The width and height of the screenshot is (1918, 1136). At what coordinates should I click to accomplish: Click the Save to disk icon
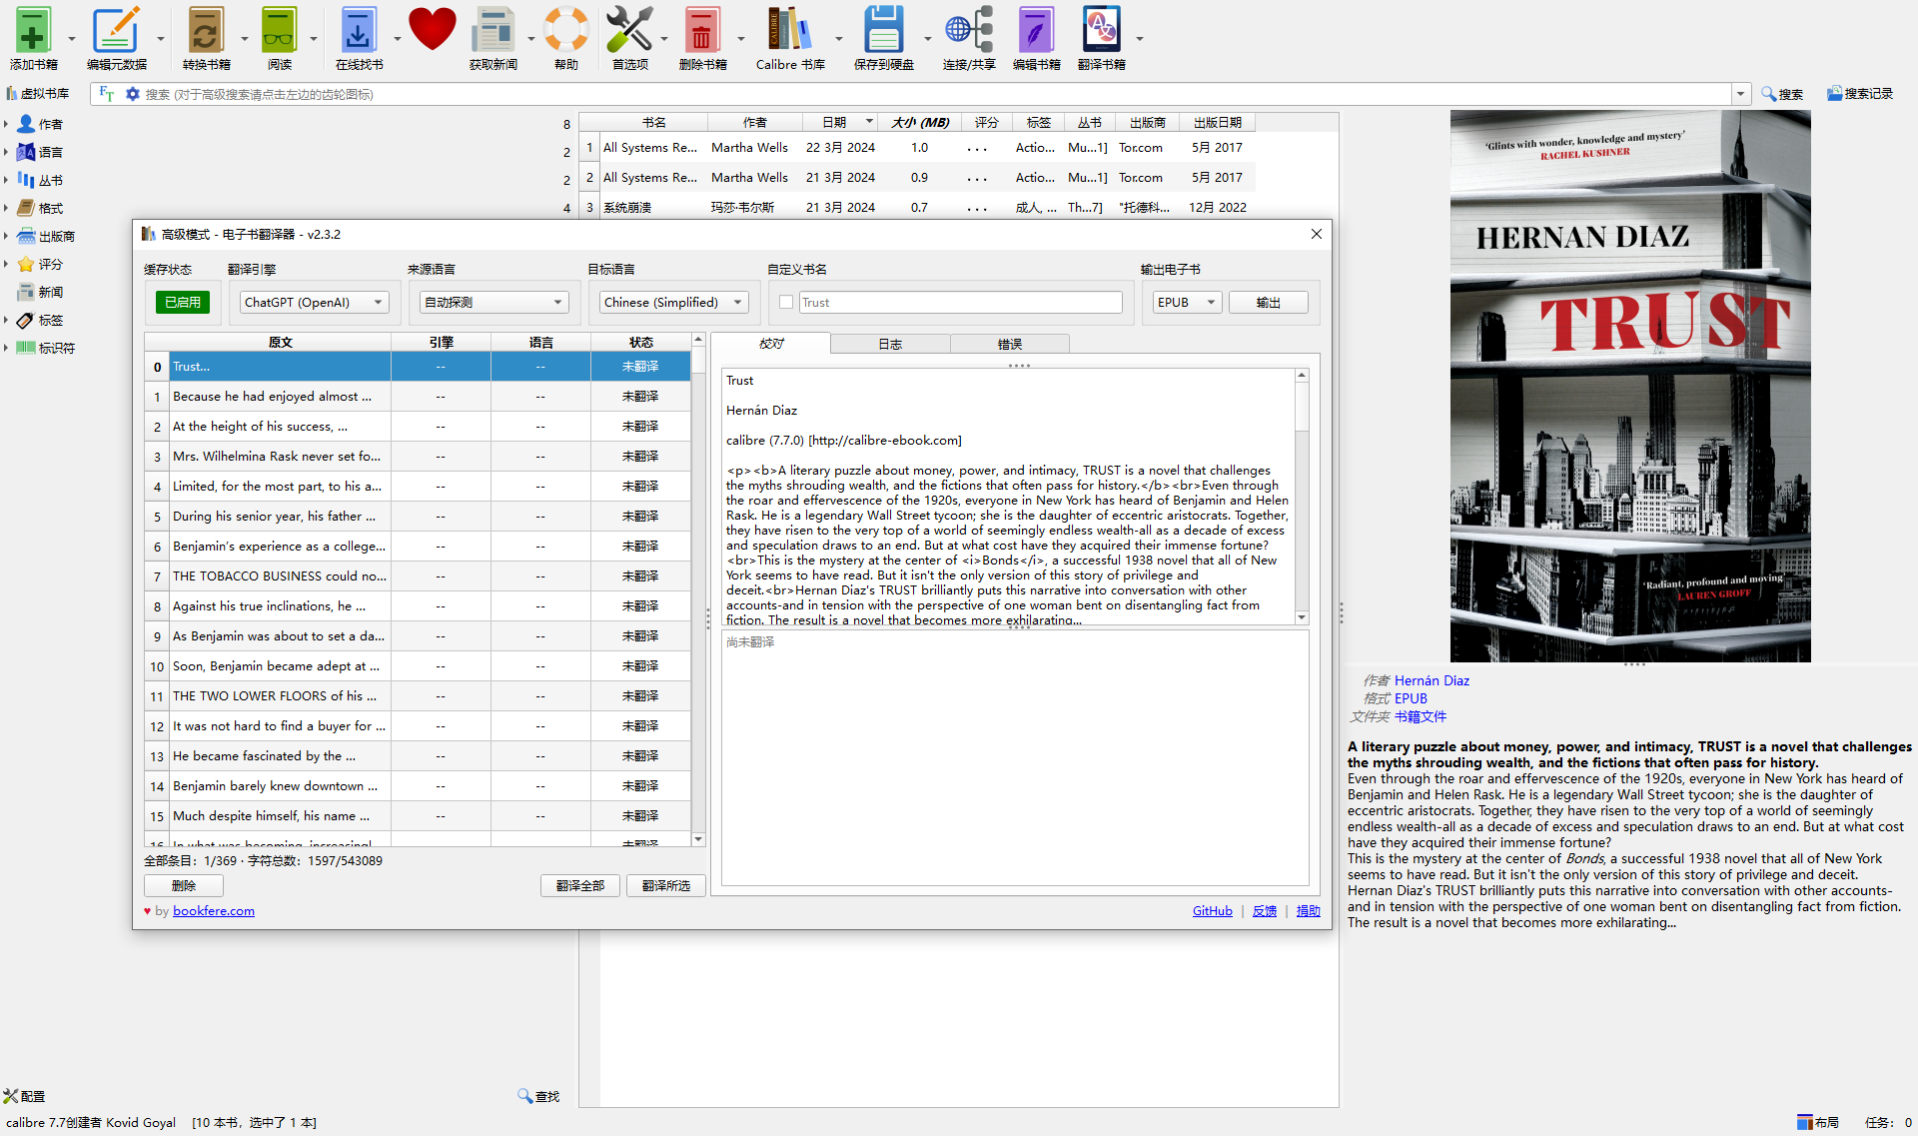883,30
